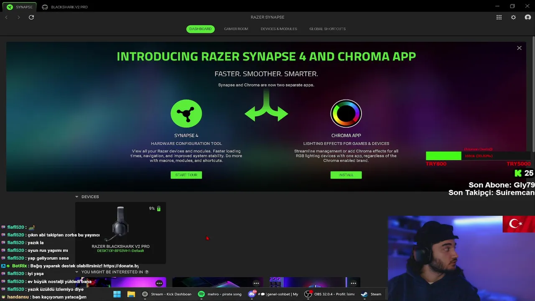
Task: Refresh Synapse with the reload icon
Action: pyautogui.click(x=31, y=17)
